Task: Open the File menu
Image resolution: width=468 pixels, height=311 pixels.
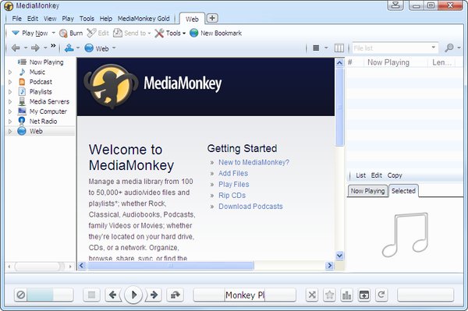Action: pos(16,19)
